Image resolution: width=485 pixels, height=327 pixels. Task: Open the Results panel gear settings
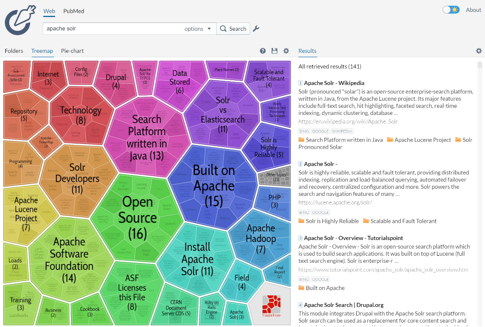[479, 51]
